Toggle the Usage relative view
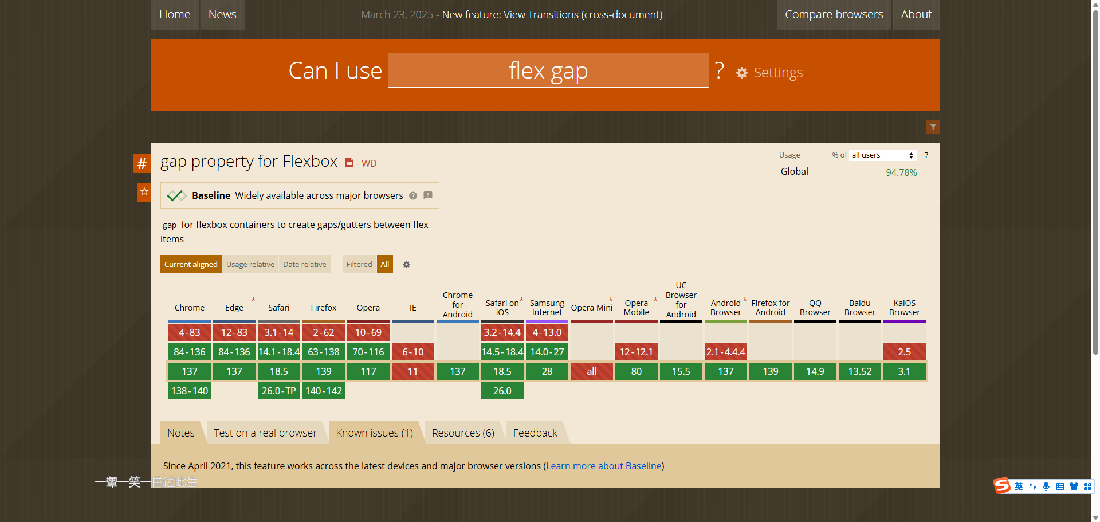The width and height of the screenshot is (1100, 522). 250,265
